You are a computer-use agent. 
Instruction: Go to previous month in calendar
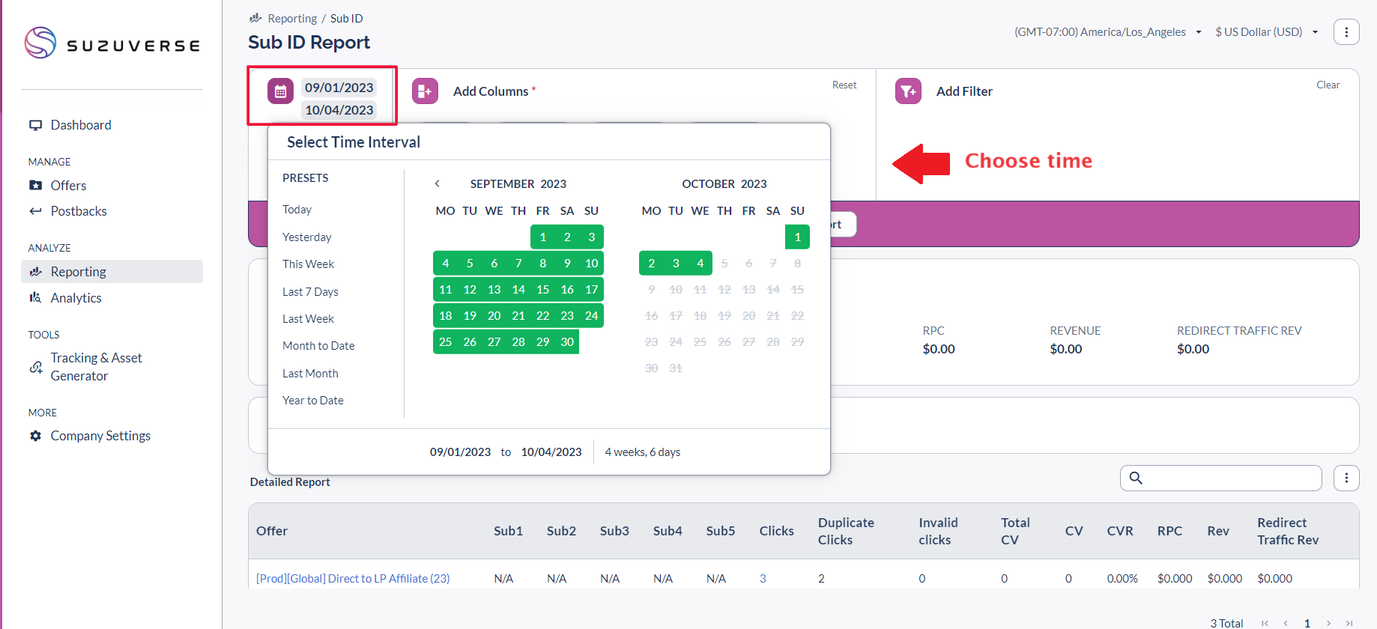(438, 183)
